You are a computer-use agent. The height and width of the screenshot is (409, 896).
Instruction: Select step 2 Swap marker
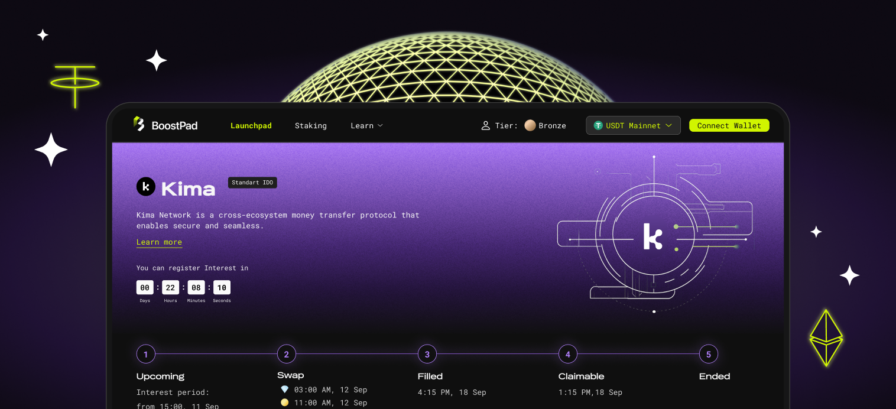point(286,354)
